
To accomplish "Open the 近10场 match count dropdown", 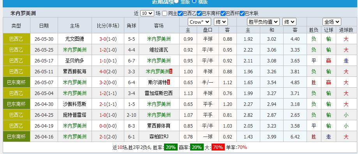I will point(147,14).
